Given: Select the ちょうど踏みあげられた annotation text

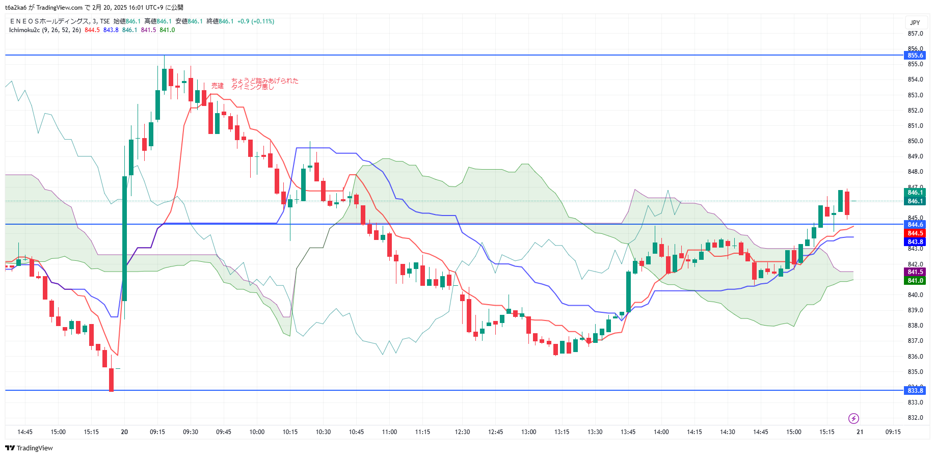Looking at the screenshot, I should (265, 81).
